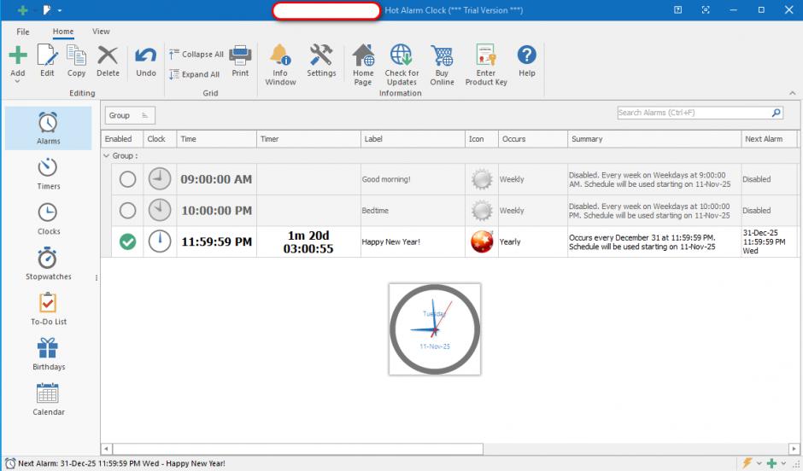Click the scrollbar left arrow
Viewport: 803px width, 471px height.
[106, 449]
